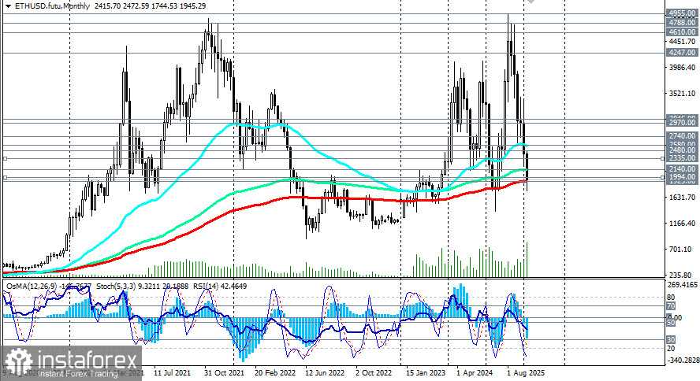Select the 4955.00 price level label
The height and width of the screenshot is (381, 700).
[682, 13]
